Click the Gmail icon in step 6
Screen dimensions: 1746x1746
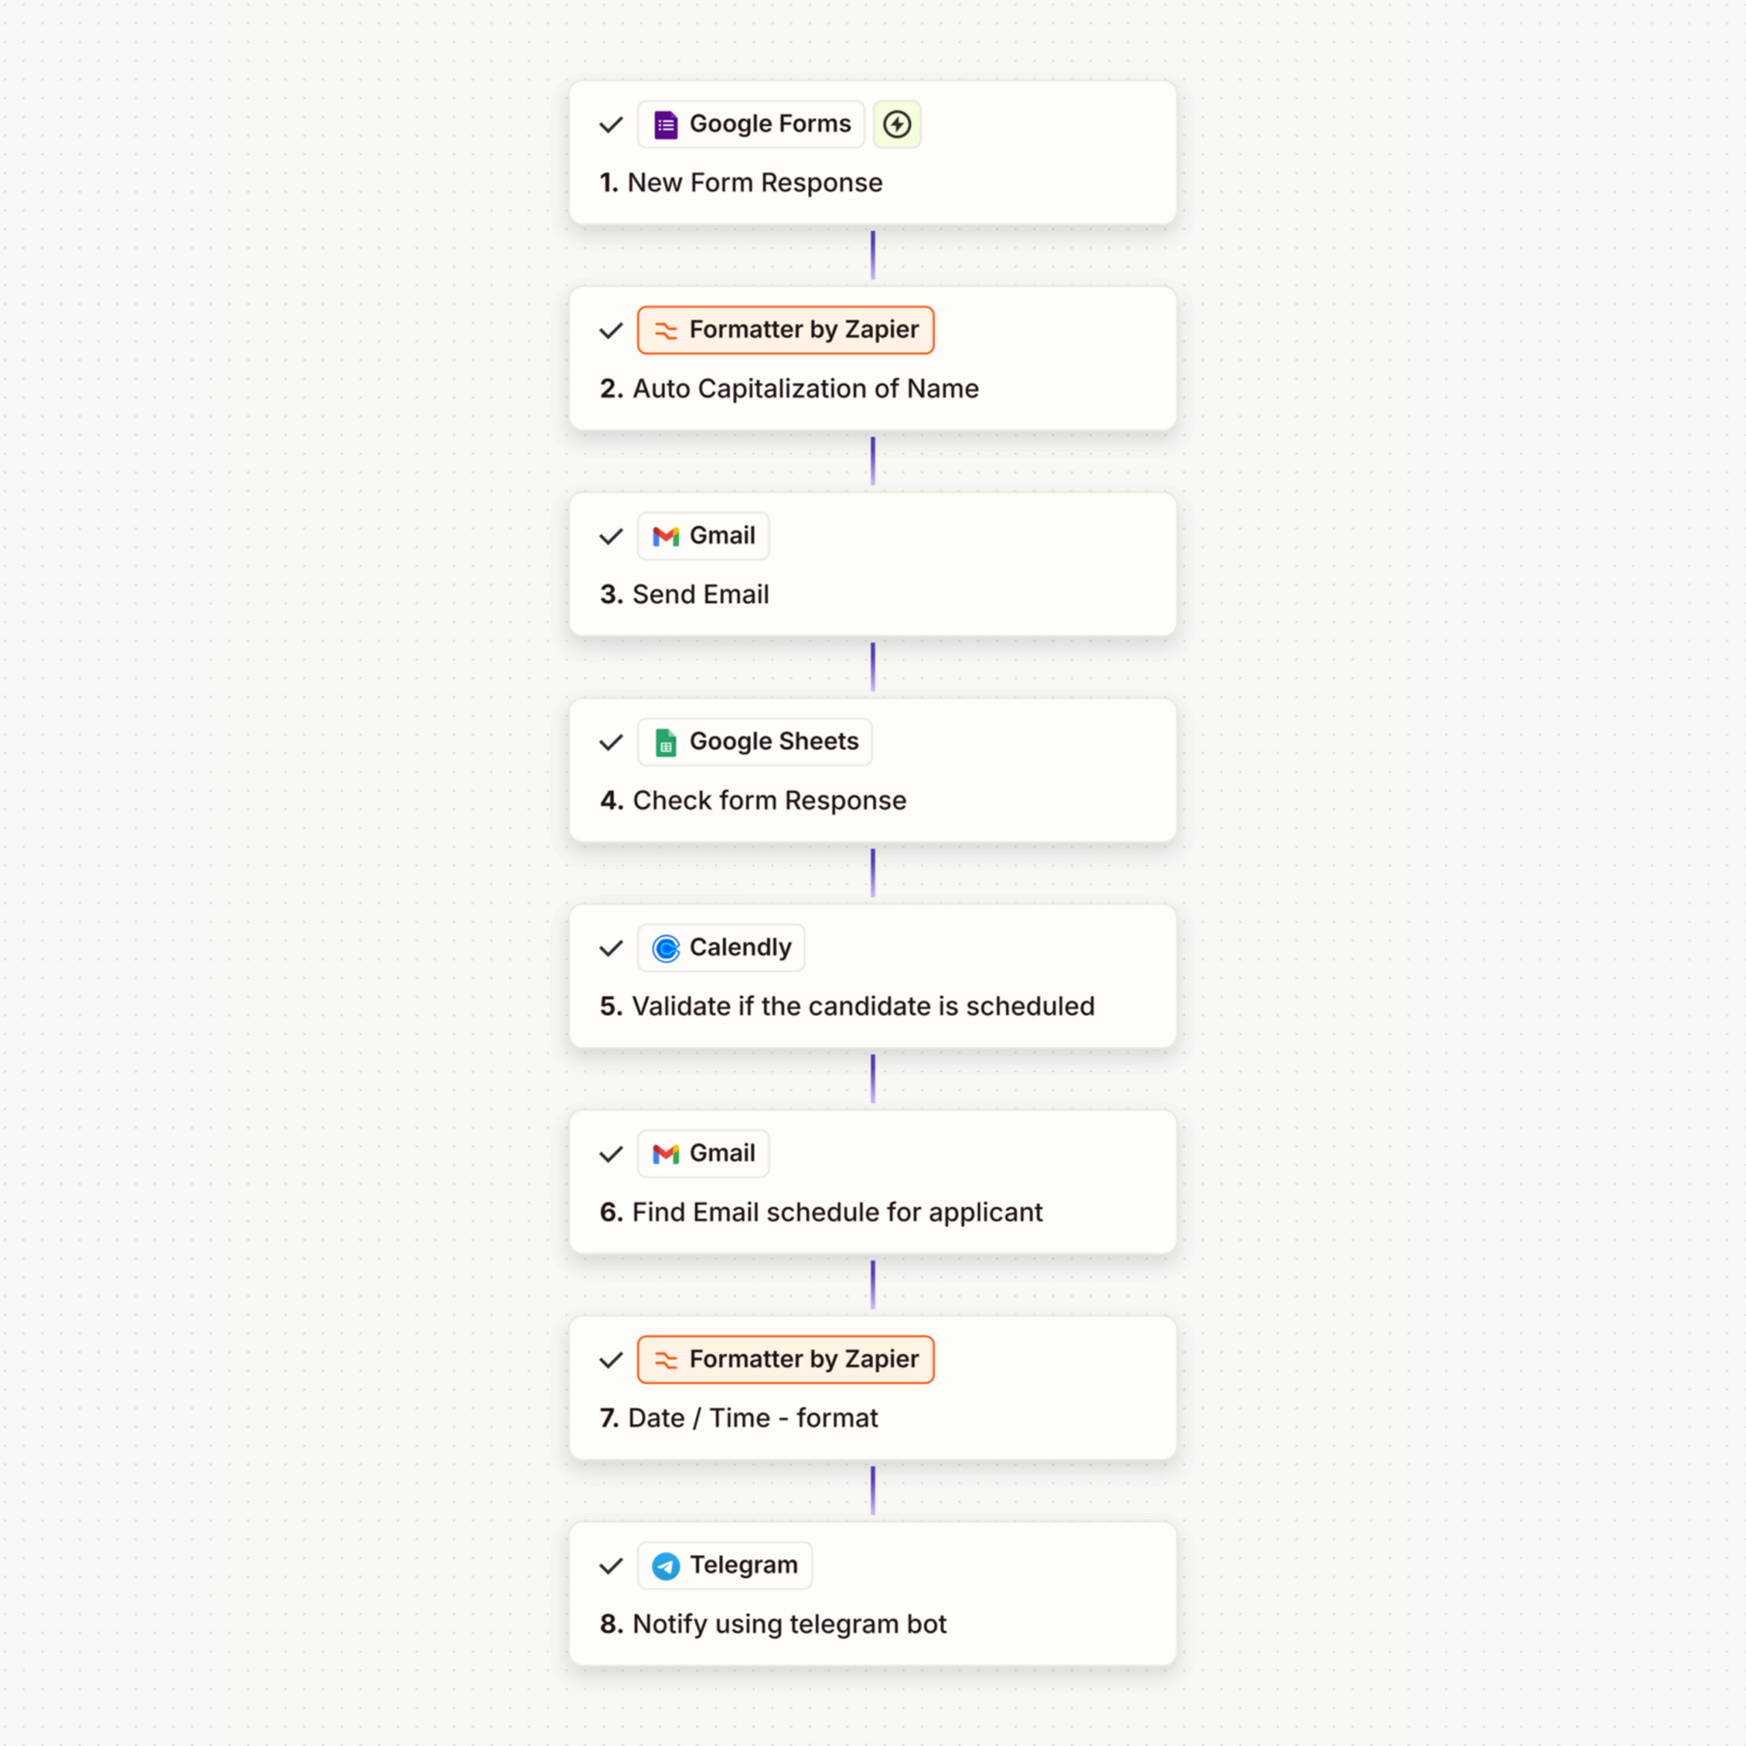pos(666,1154)
